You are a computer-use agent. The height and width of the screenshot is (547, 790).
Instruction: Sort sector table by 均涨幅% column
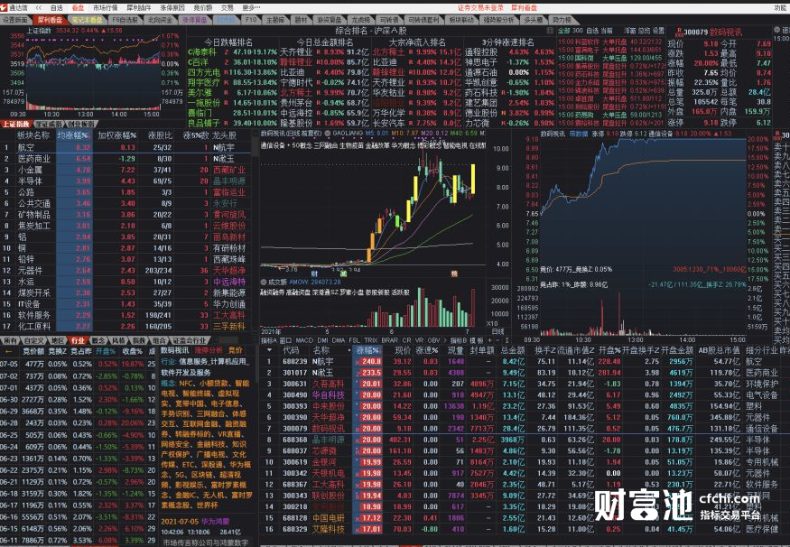[x=73, y=135]
